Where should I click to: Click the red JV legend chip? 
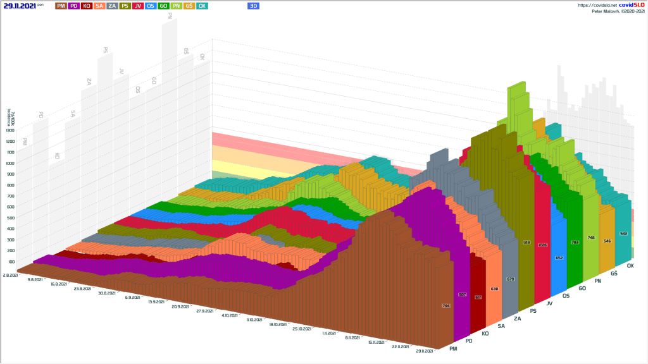pyautogui.click(x=138, y=6)
